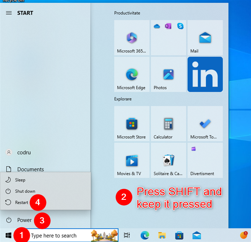Open the Photos tile
The height and width of the screenshot is (242, 251).
tap(168, 74)
